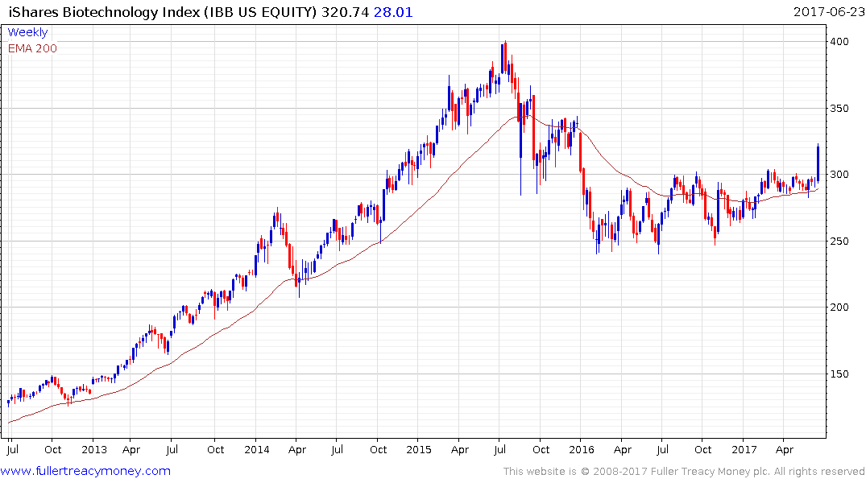Viewport: 866px width, 483px height.
Task: Click the blue change value 28.01
Action: tap(393, 12)
